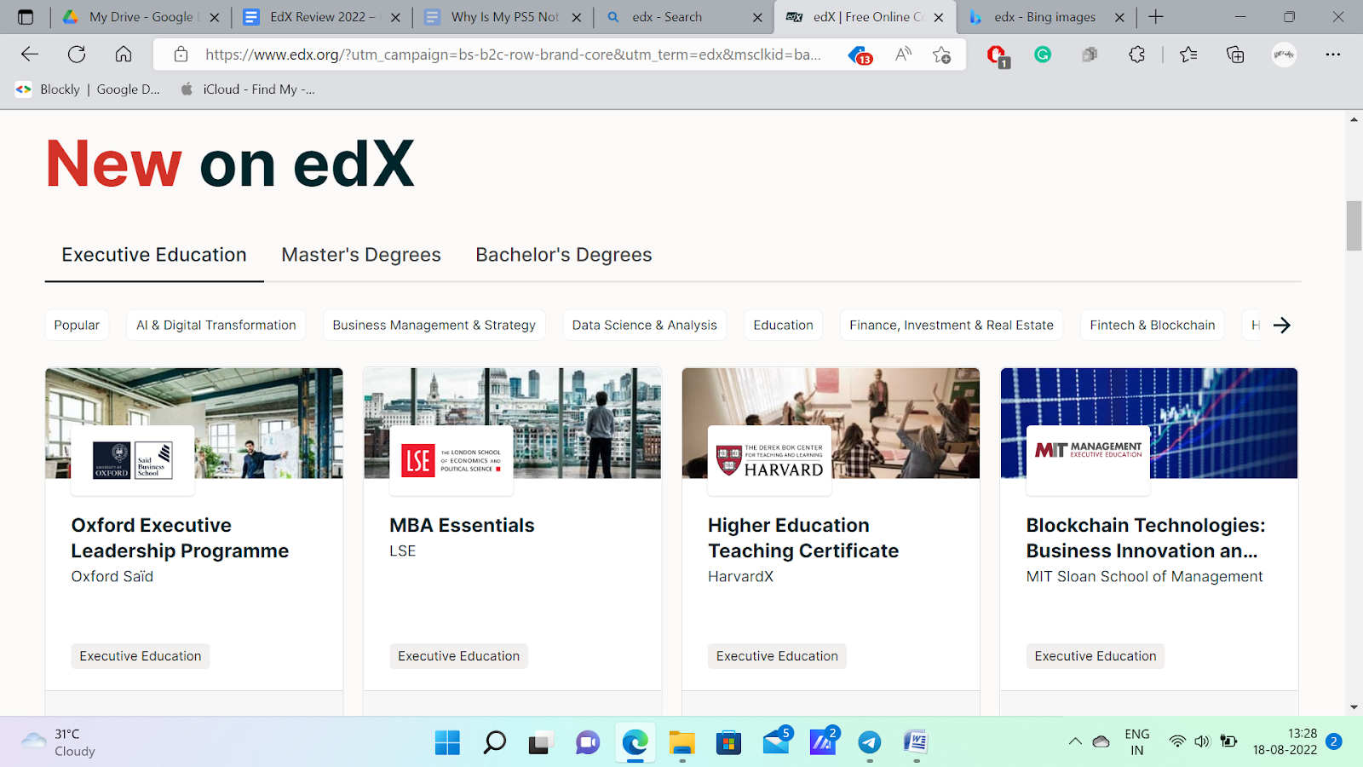This screenshot has height=767, width=1363.
Task: Switch to the EdX Review 2022 tab
Action: [322, 17]
